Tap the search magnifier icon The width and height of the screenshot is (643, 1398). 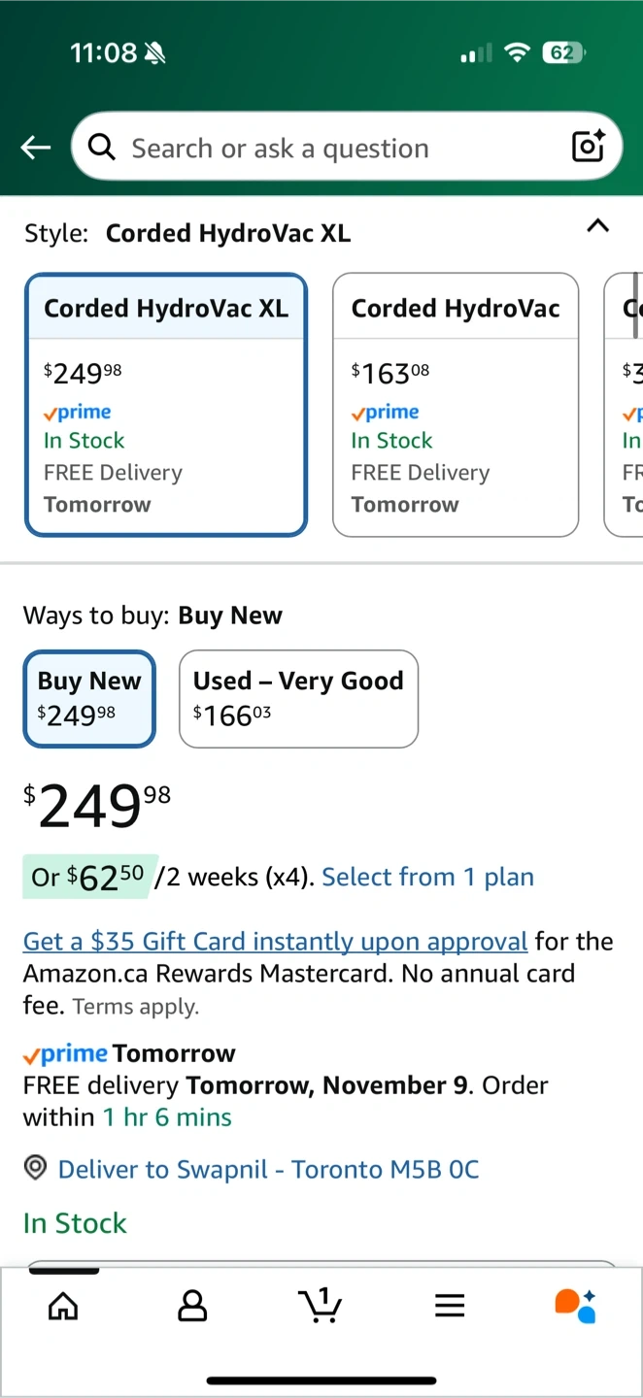pyautogui.click(x=101, y=147)
